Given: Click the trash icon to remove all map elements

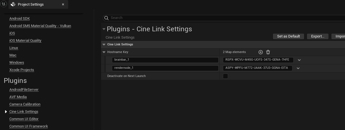Looking at the screenshot, I should click(x=268, y=52).
